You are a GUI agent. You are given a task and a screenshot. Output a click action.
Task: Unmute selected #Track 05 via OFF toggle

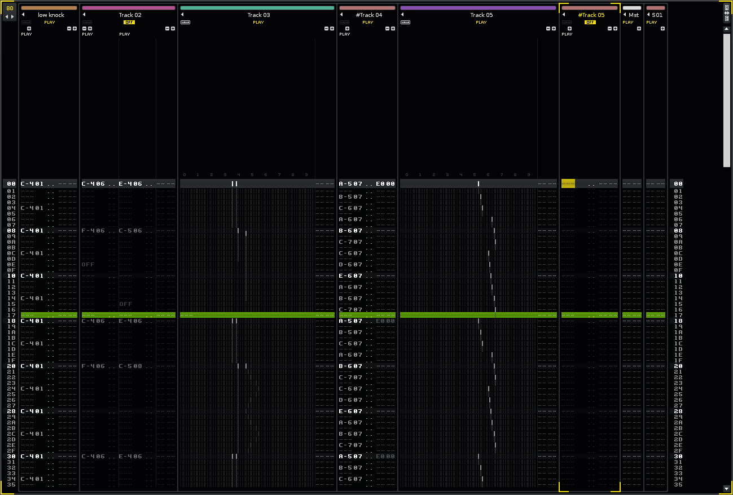(590, 22)
